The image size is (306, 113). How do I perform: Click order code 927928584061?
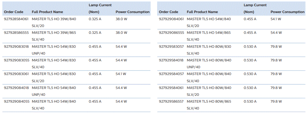[16, 19]
